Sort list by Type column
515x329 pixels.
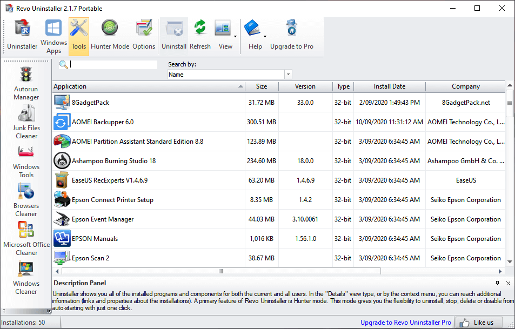coord(343,86)
